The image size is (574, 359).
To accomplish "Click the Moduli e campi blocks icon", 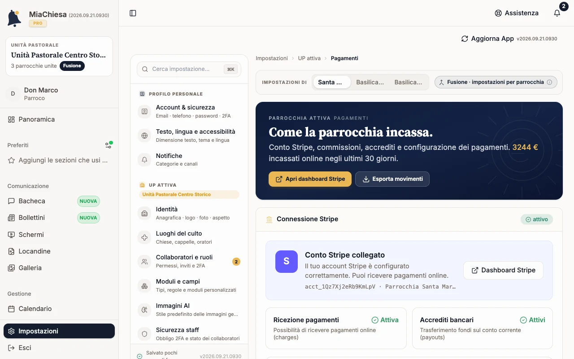I will [x=144, y=285].
